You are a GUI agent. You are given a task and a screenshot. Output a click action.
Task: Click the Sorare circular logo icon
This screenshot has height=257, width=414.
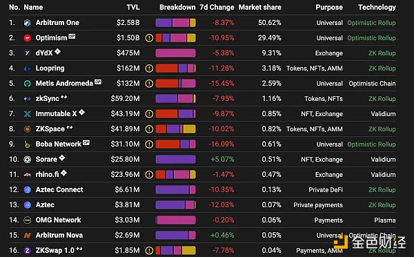(27, 160)
